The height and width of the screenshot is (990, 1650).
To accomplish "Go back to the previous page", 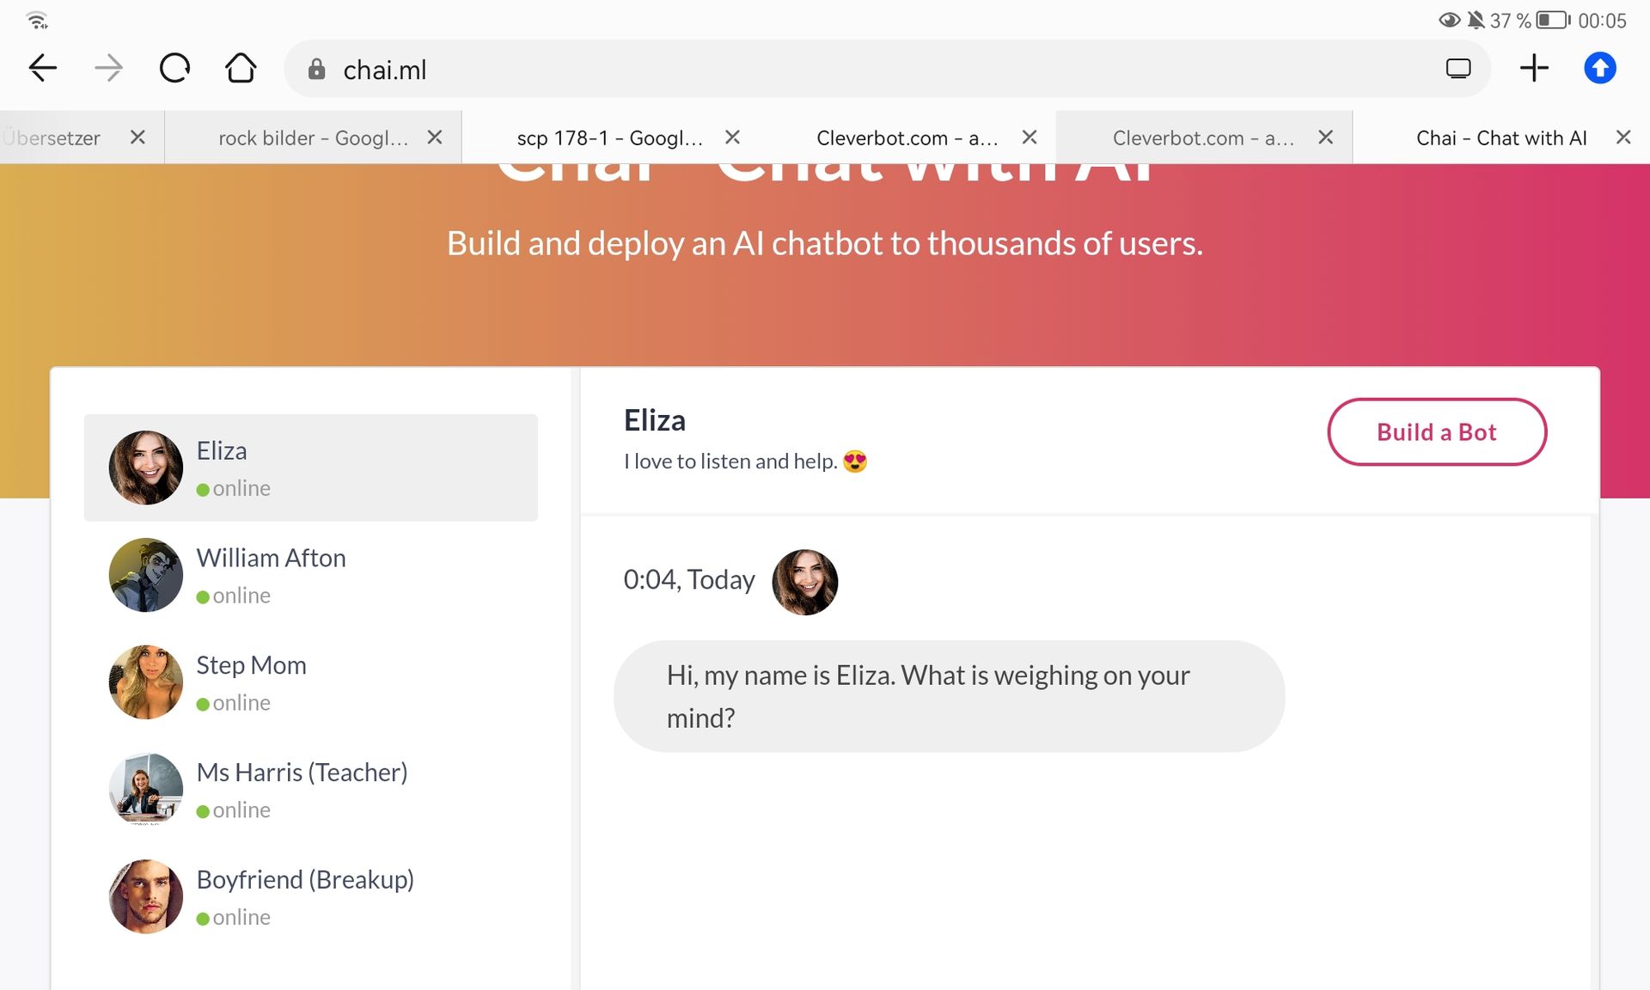I will (x=43, y=68).
